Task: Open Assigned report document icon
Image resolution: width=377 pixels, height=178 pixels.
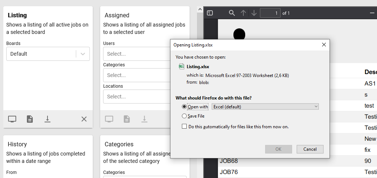Action: (x=127, y=119)
